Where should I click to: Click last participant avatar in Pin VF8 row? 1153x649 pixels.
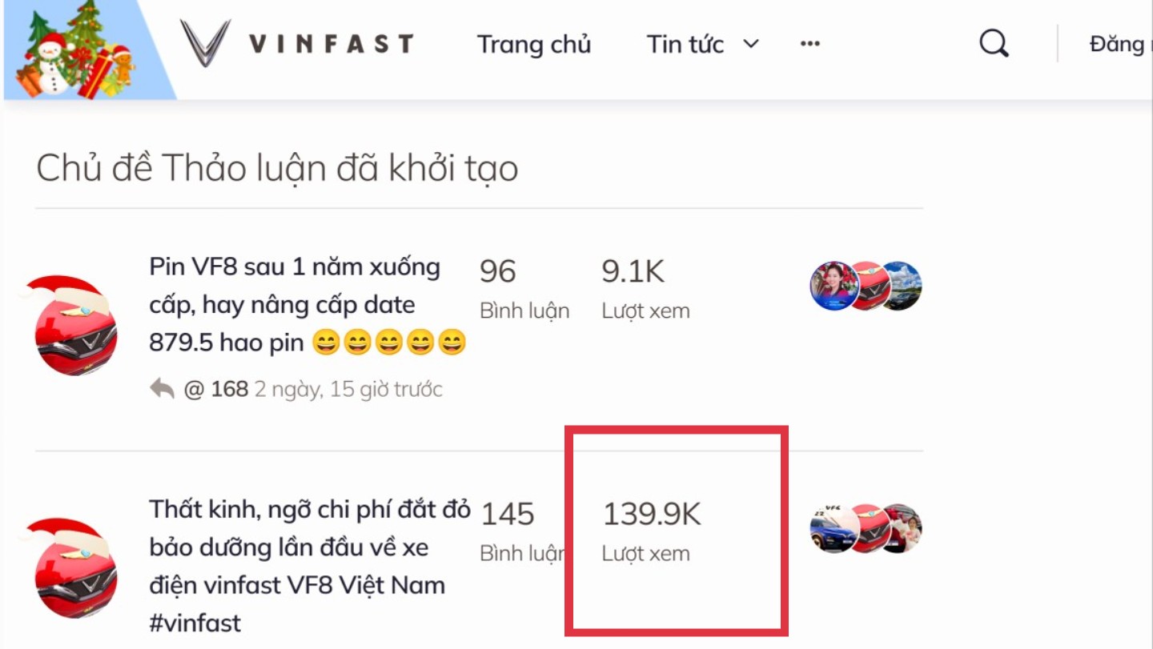pos(901,285)
